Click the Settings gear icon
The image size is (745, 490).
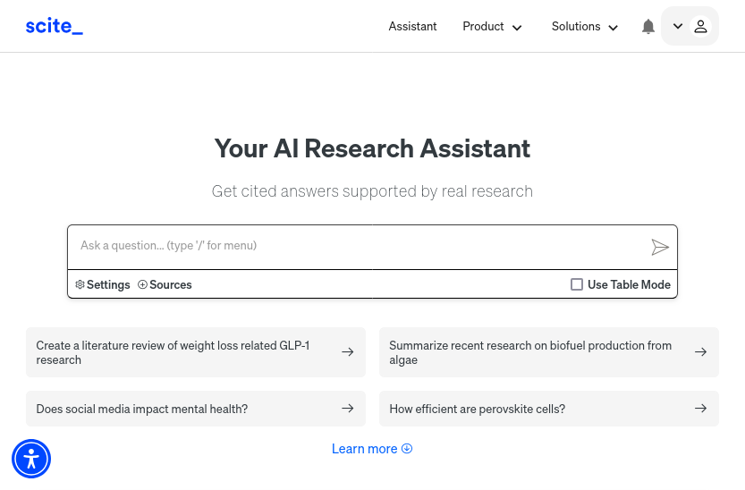(x=80, y=284)
